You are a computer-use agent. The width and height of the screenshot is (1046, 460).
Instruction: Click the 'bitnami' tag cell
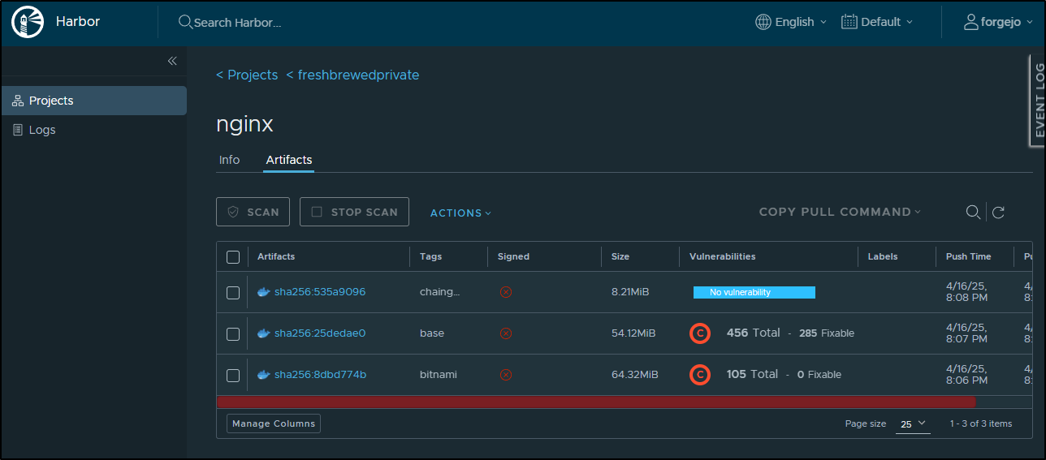pyautogui.click(x=439, y=375)
